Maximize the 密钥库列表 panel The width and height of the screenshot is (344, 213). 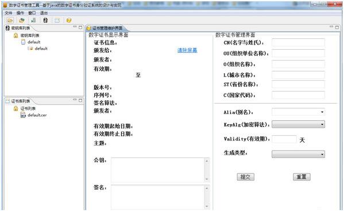coord(80,27)
